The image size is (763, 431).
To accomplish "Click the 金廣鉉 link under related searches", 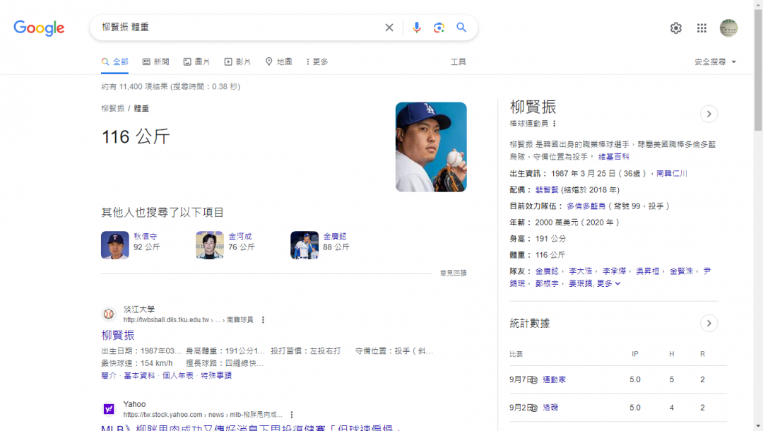I will (x=335, y=237).
